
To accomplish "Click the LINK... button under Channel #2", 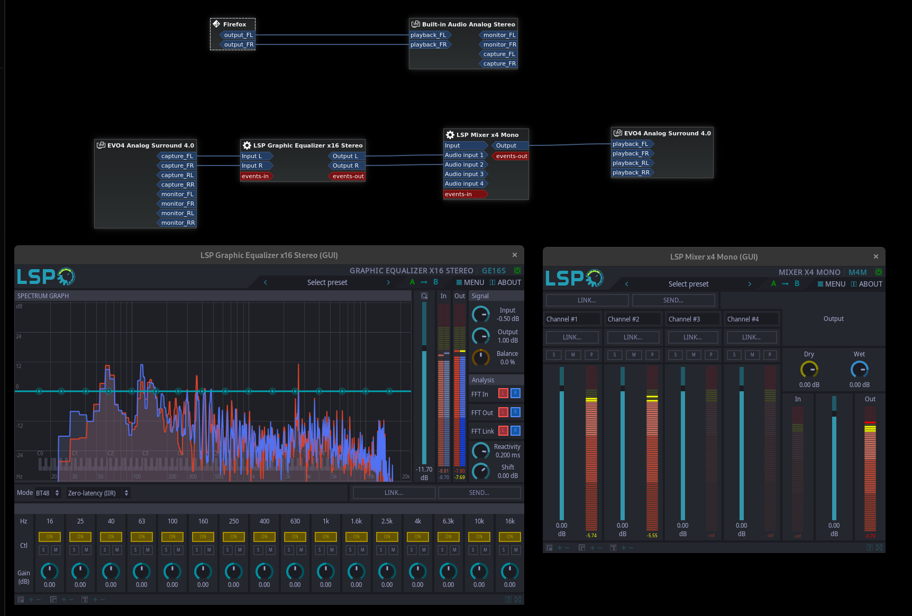I will (633, 337).
